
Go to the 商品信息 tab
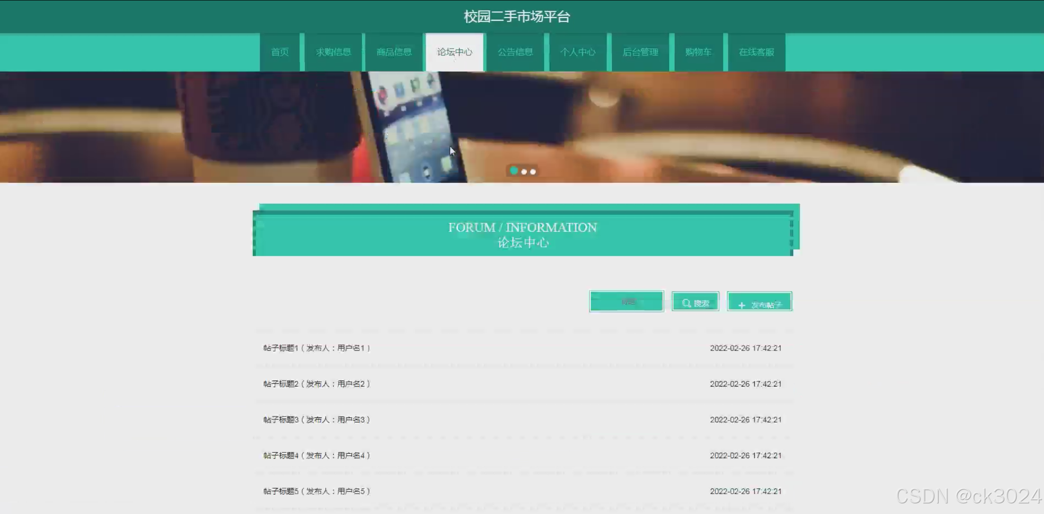(x=394, y=52)
